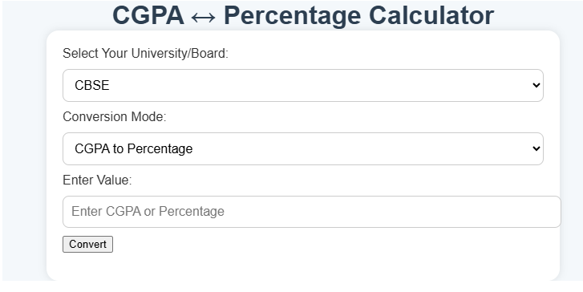The width and height of the screenshot is (583, 292).
Task: Click the chevron arrow of the CBSE selector
Action: coord(536,85)
